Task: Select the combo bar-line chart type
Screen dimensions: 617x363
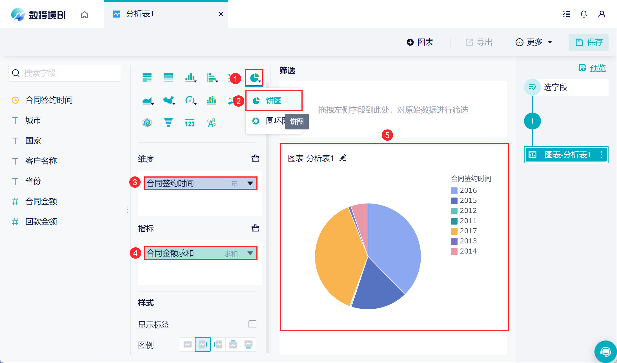Action: click(x=211, y=100)
